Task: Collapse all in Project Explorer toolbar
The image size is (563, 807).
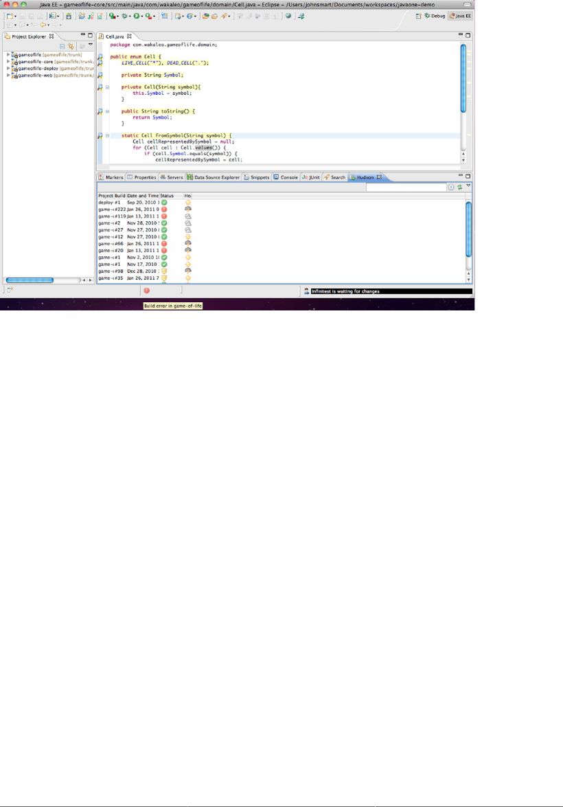Action: click(62, 46)
